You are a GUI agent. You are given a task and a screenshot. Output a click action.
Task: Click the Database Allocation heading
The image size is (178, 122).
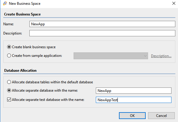coord(20,71)
